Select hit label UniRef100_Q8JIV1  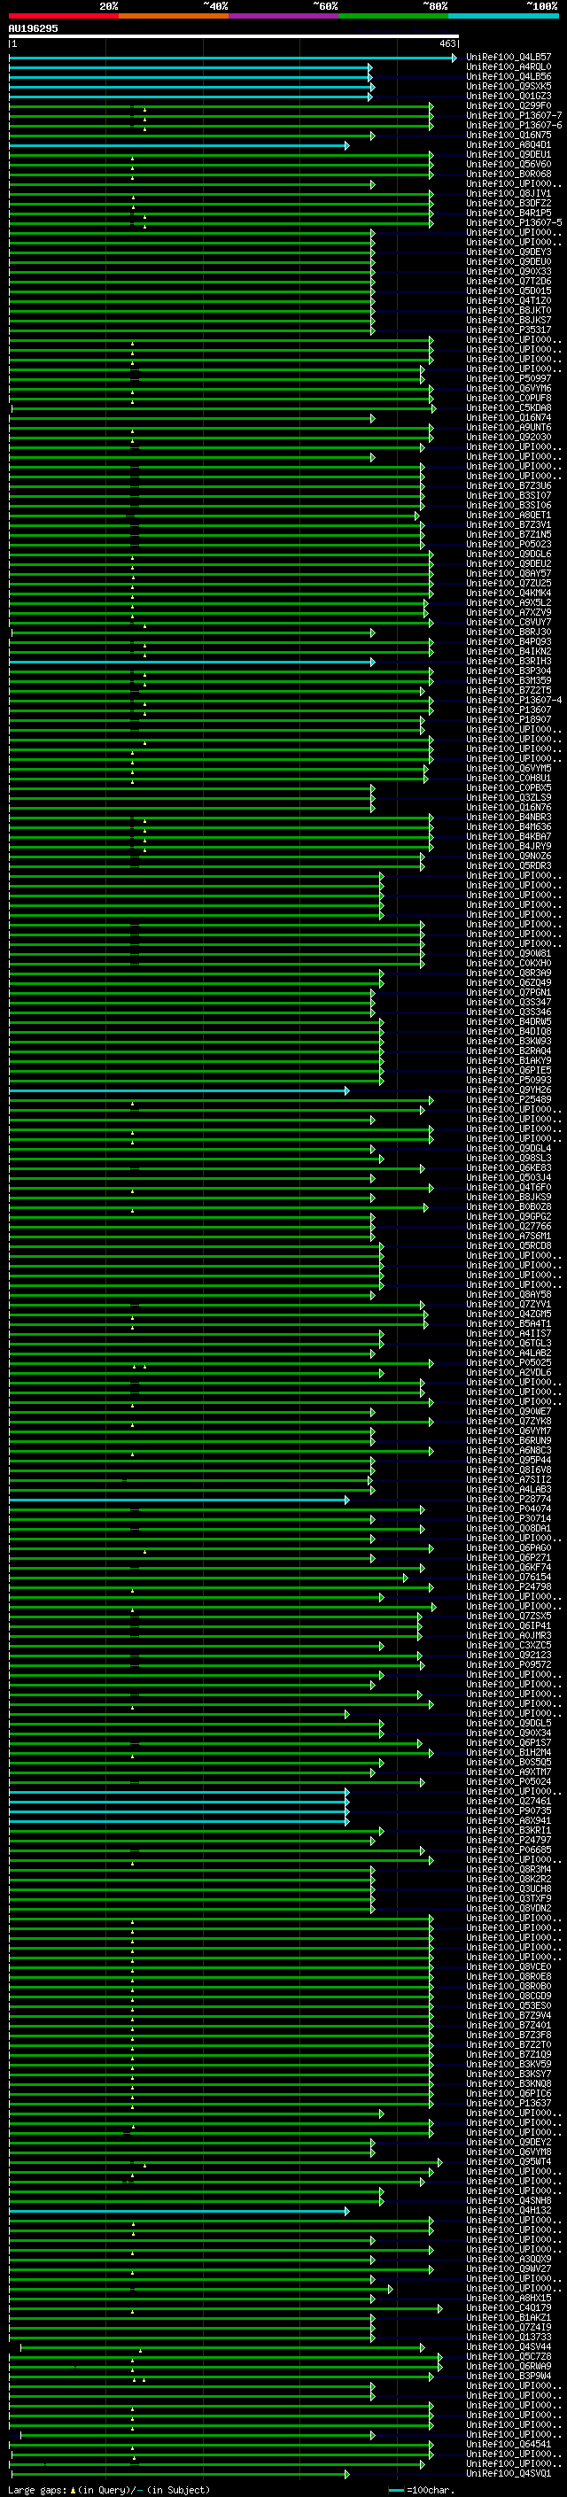pos(509,193)
